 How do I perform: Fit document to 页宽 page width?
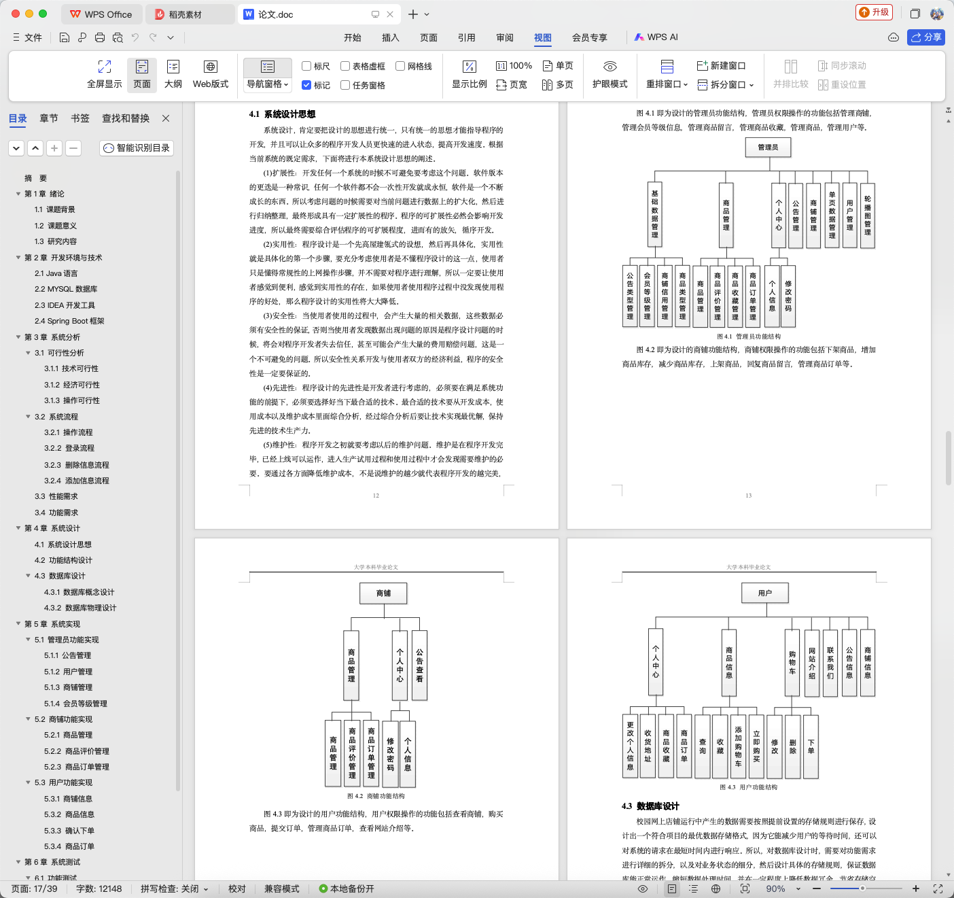pos(512,85)
